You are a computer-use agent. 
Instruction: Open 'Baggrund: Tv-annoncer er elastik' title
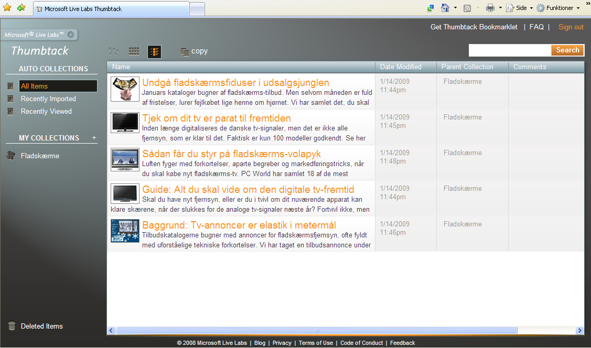[x=239, y=225]
